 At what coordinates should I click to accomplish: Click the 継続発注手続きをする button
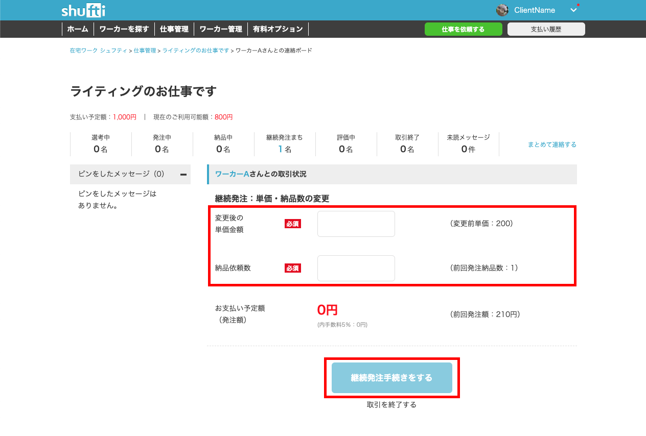392,378
